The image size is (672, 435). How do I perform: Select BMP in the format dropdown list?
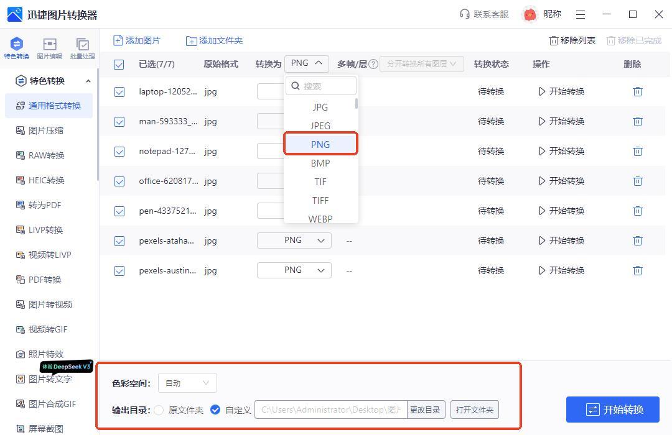point(320,163)
